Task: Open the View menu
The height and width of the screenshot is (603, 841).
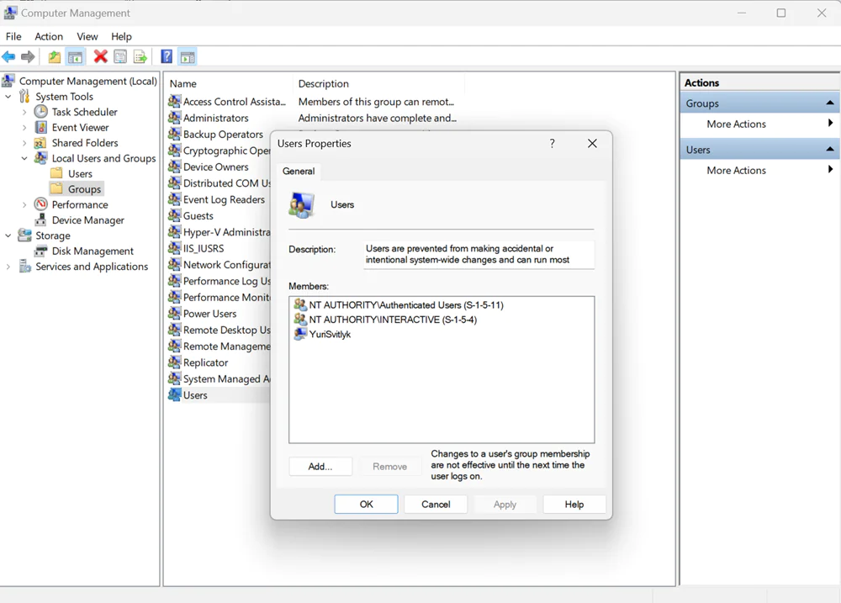Action: (87, 36)
